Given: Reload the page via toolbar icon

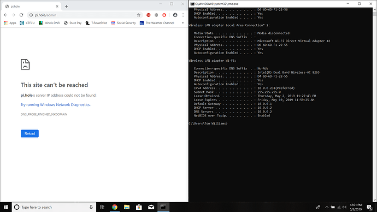Looking at the screenshot, I should click(x=21, y=15).
